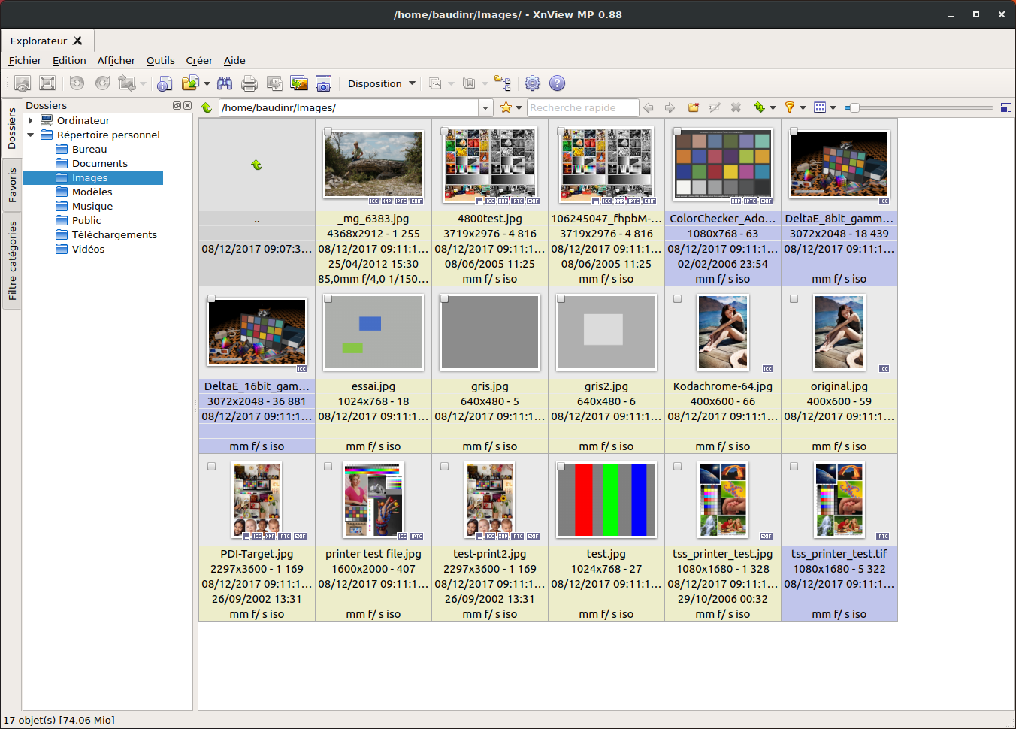Click the binoculars search icon
This screenshot has width=1016, height=729.
(x=224, y=83)
